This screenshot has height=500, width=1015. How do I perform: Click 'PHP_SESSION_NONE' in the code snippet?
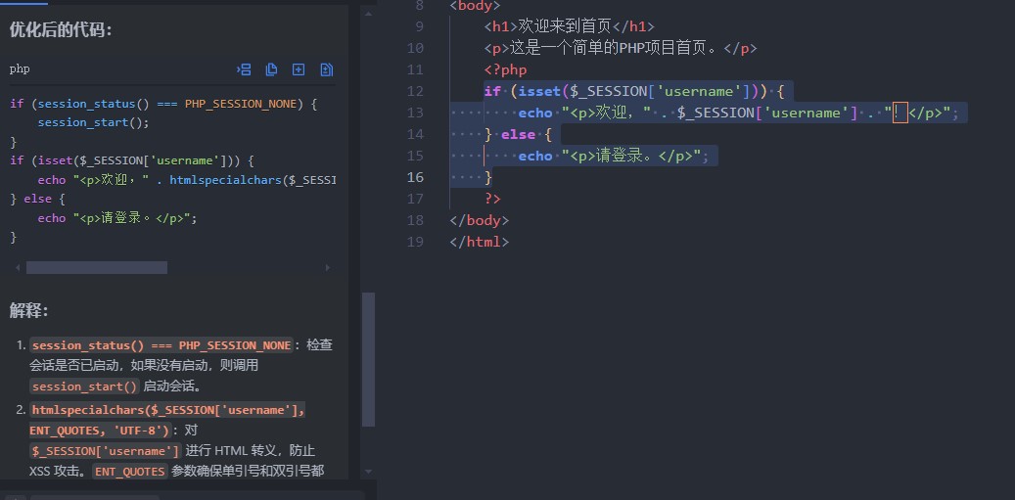coord(240,104)
